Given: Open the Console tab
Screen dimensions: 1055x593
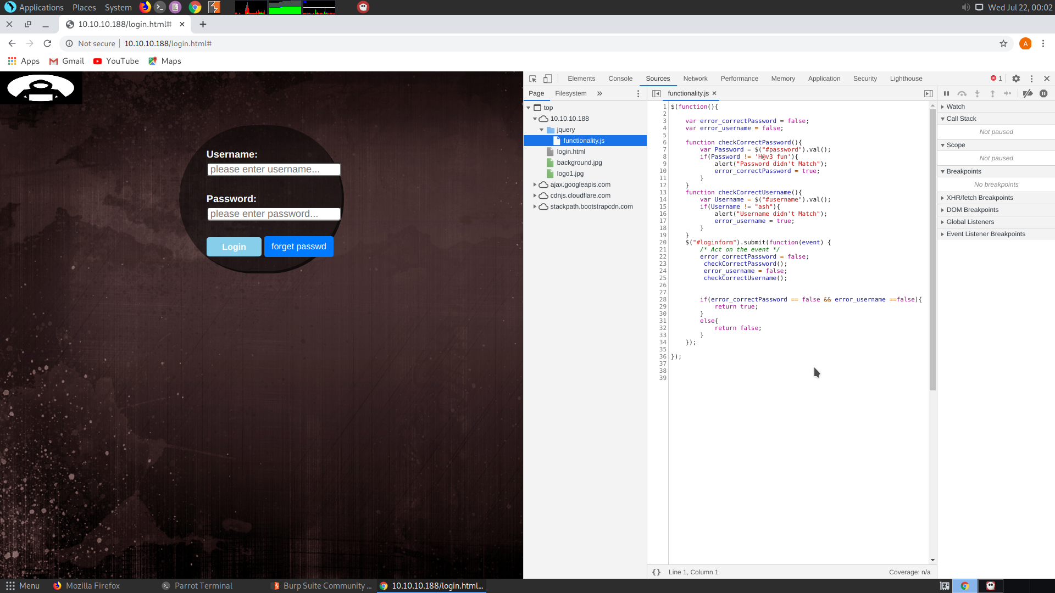Looking at the screenshot, I should [620, 79].
